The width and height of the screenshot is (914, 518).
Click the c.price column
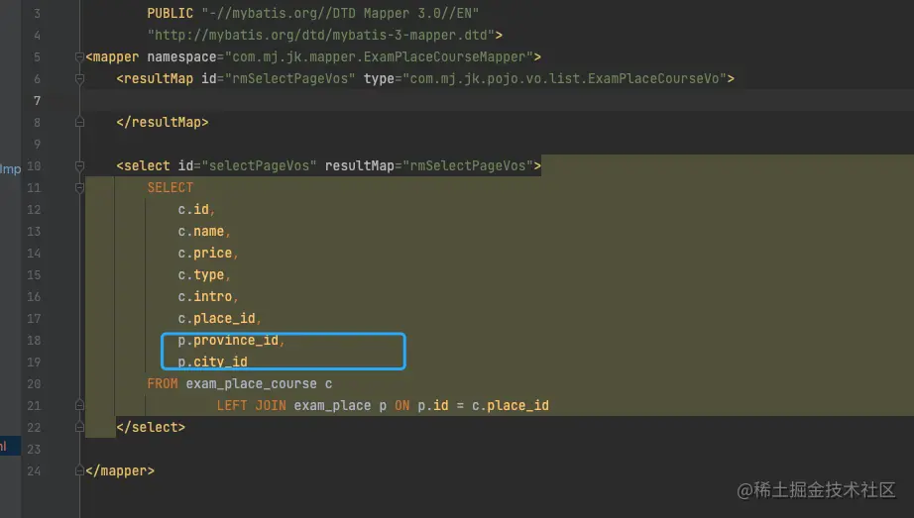coord(204,253)
